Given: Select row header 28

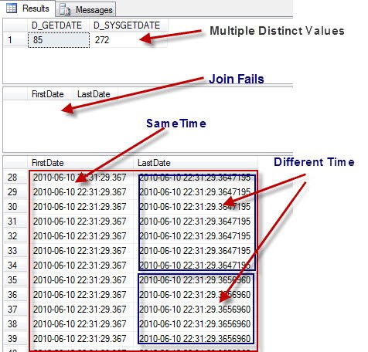Looking at the screenshot, I should (x=15, y=178).
